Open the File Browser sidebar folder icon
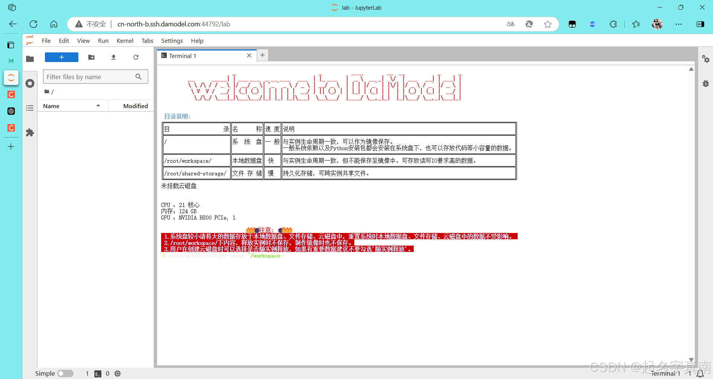Viewport: 713px width, 379px height. click(30, 59)
